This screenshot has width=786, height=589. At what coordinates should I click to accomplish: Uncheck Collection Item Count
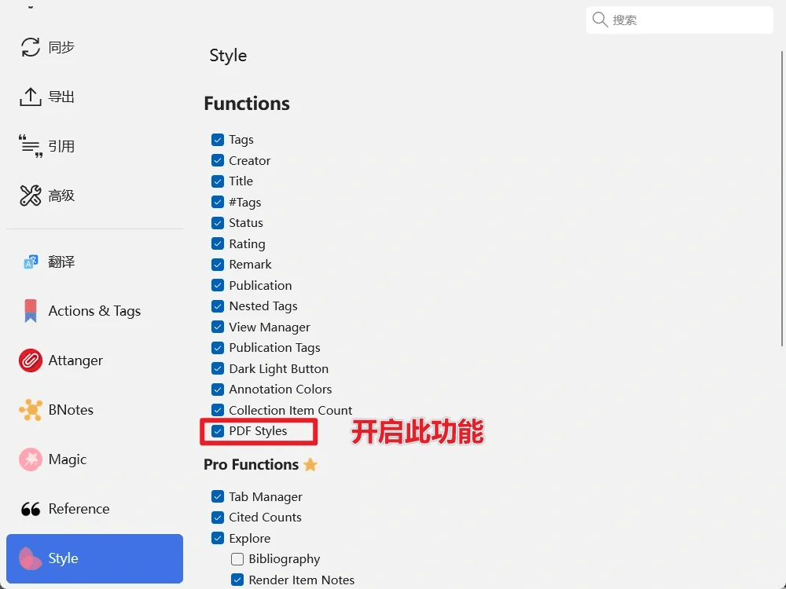coord(218,410)
